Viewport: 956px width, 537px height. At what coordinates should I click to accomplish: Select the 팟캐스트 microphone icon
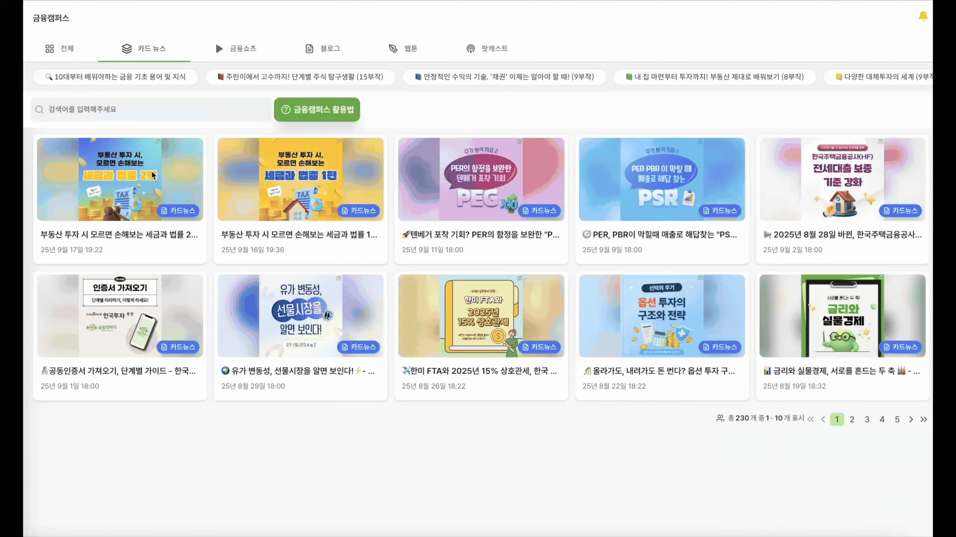click(470, 48)
